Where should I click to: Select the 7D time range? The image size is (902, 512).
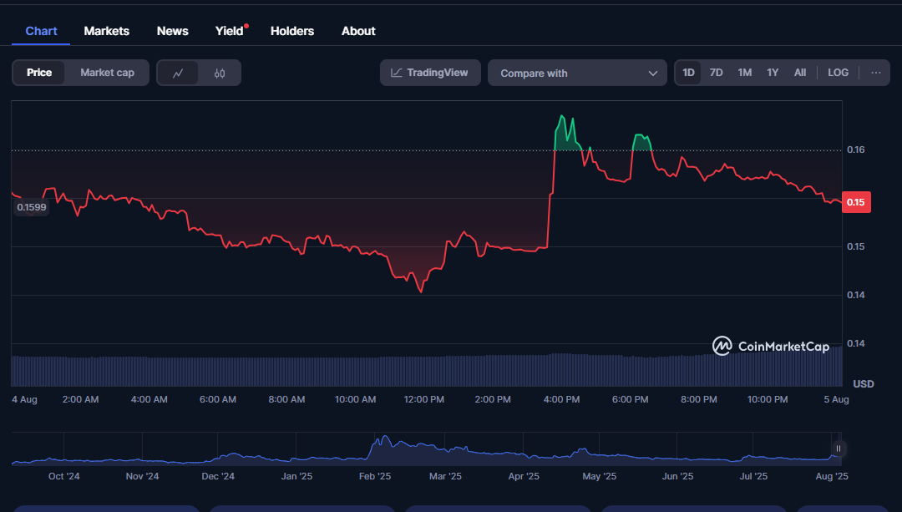coord(716,73)
